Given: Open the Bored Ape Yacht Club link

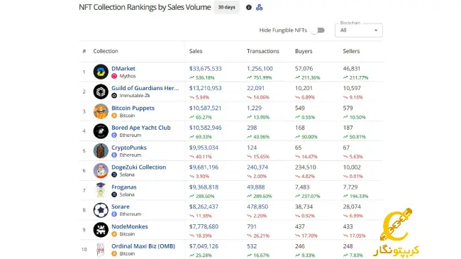Looking at the screenshot, I should pos(141,128).
